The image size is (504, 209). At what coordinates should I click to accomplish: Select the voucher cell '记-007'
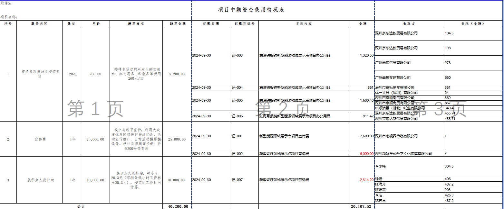pyautogui.click(x=245, y=180)
